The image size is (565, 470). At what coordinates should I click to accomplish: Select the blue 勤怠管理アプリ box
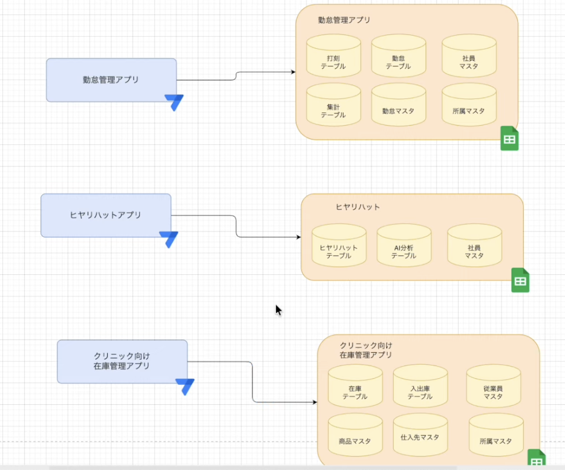coord(111,80)
